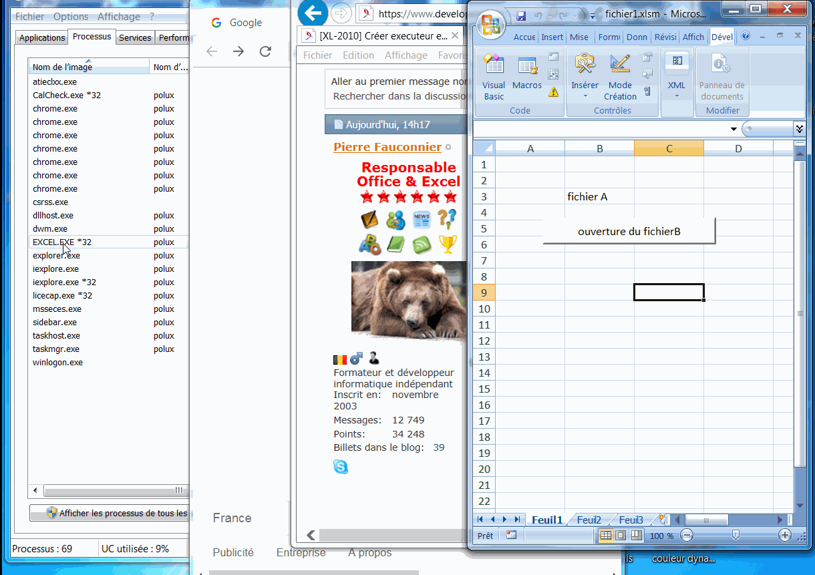Click the Excel zoom slider handle
815x575 pixels.
pos(736,535)
